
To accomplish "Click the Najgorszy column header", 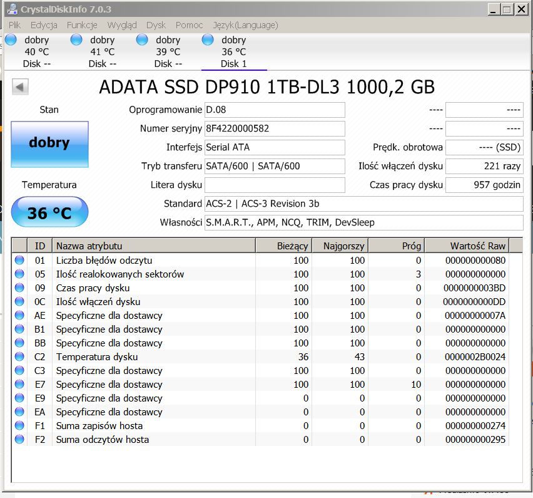I will click(340, 246).
